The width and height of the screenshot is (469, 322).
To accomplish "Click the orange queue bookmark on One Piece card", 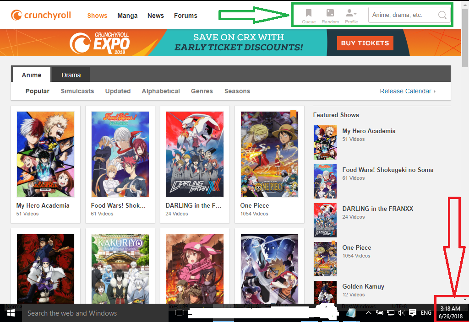I will pyautogui.click(x=294, y=113).
